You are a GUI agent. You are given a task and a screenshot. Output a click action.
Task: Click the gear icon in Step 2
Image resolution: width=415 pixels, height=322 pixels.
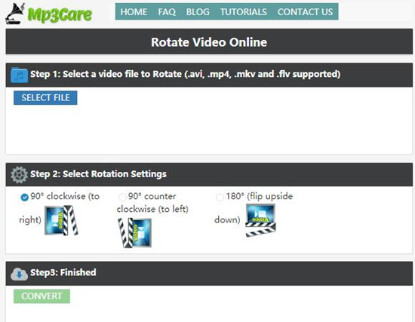19,175
